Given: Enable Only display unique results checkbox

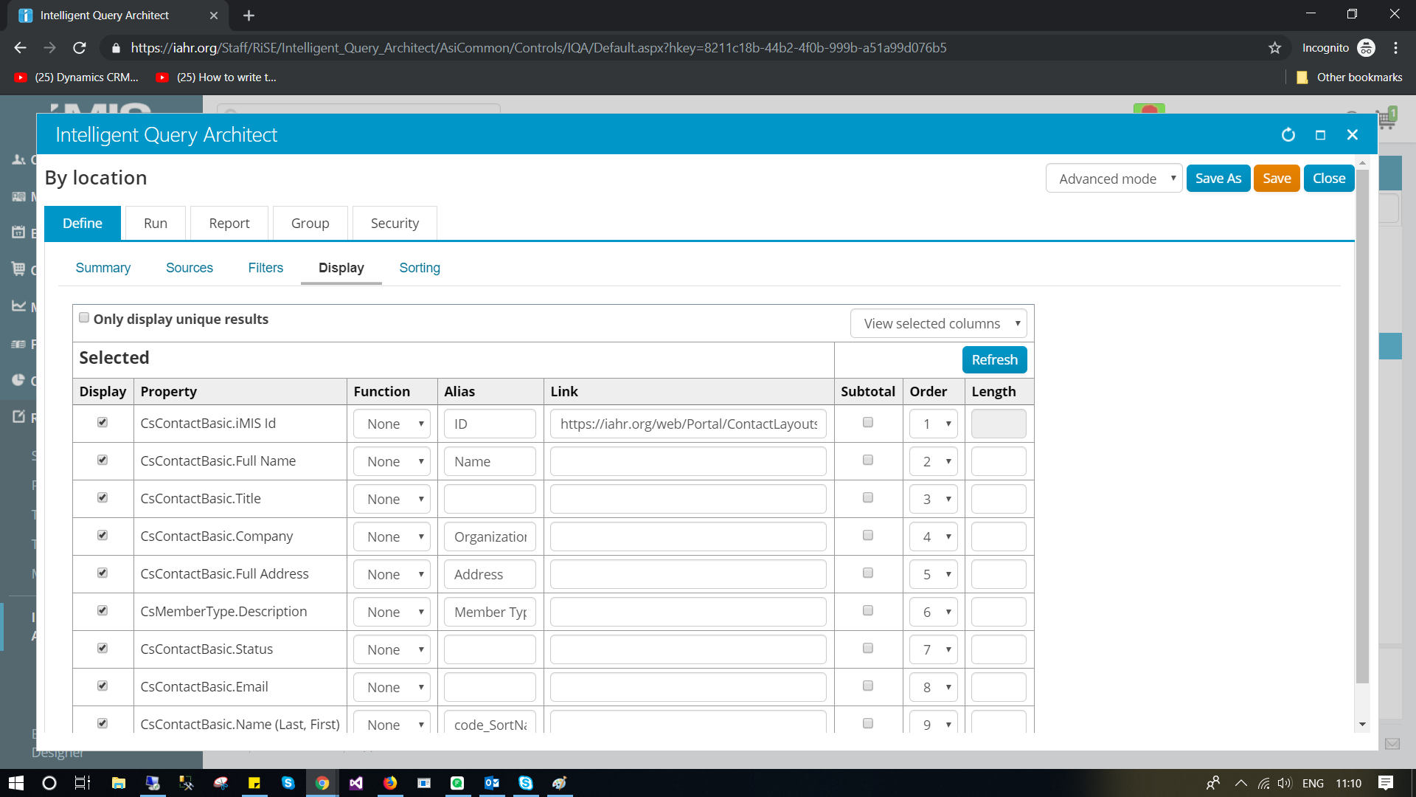Looking at the screenshot, I should (84, 318).
